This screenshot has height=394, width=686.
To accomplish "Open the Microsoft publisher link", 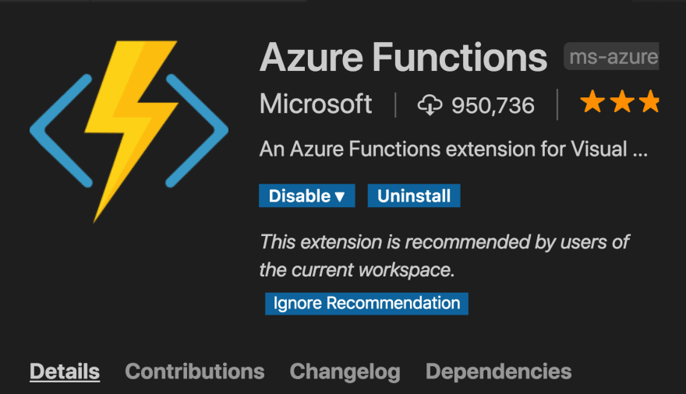I will pos(316,104).
